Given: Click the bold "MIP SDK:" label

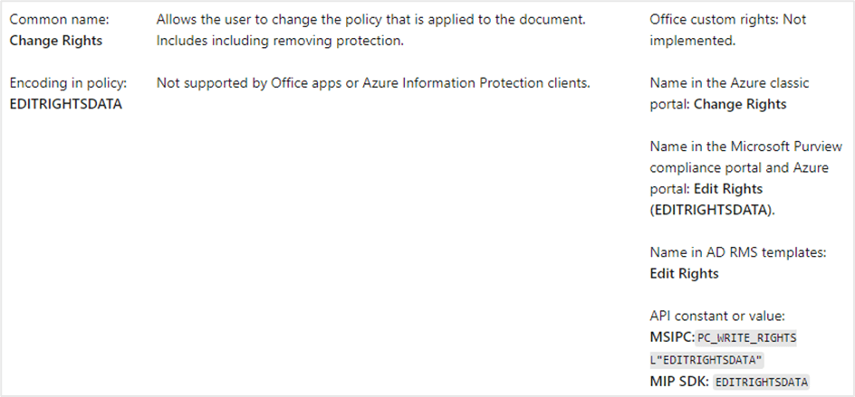Looking at the screenshot, I should [x=678, y=381].
